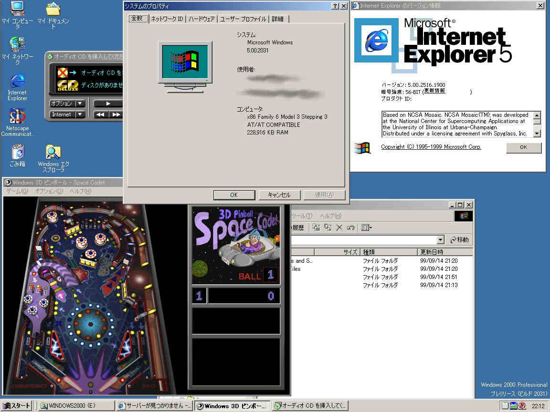Select the Windows Explorer desktop shortcut
This screenshot has height=412, width=550.
click(x=53, y=159)
